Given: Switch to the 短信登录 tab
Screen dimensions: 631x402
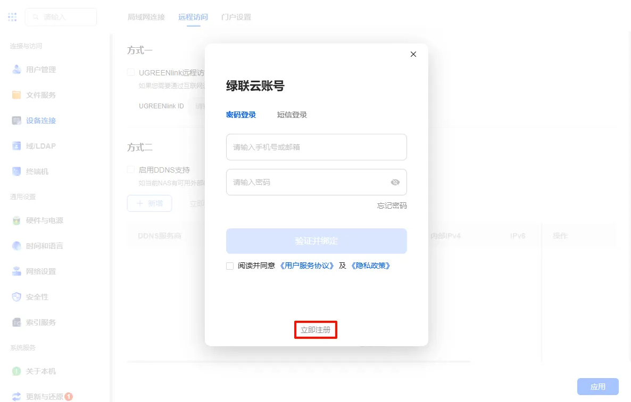Looking at the screenshot, I should (x=292, y=115).
